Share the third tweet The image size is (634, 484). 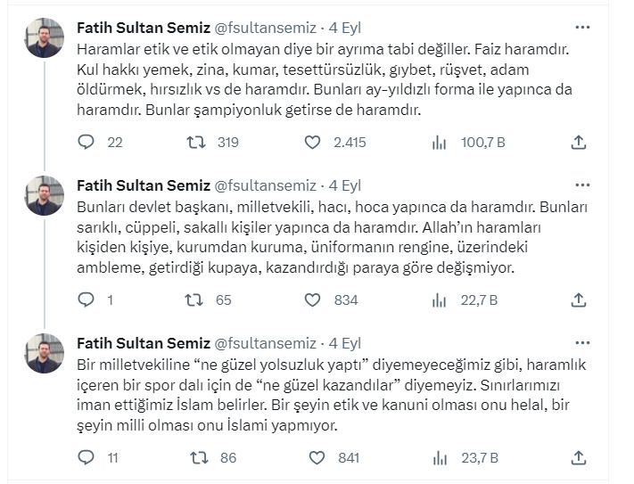[x=578, y=457]
